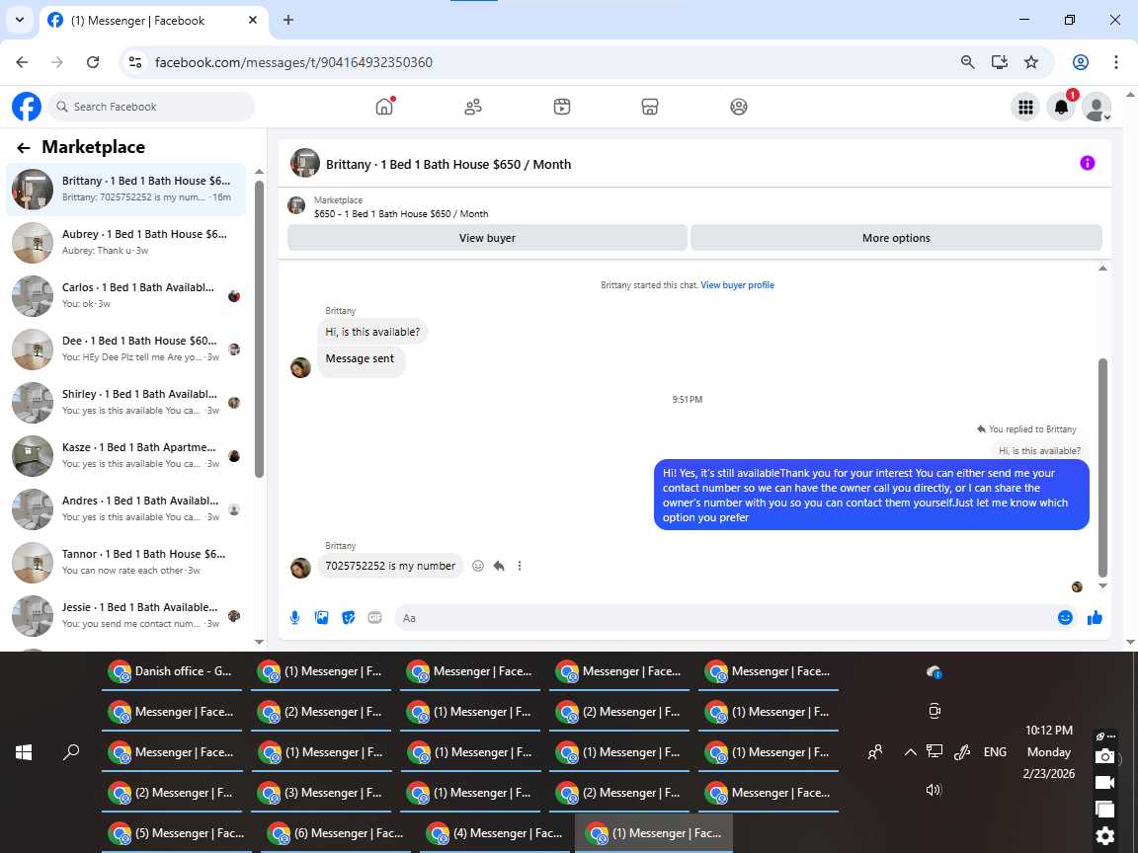Click the View buyer button

coord(487,238)
